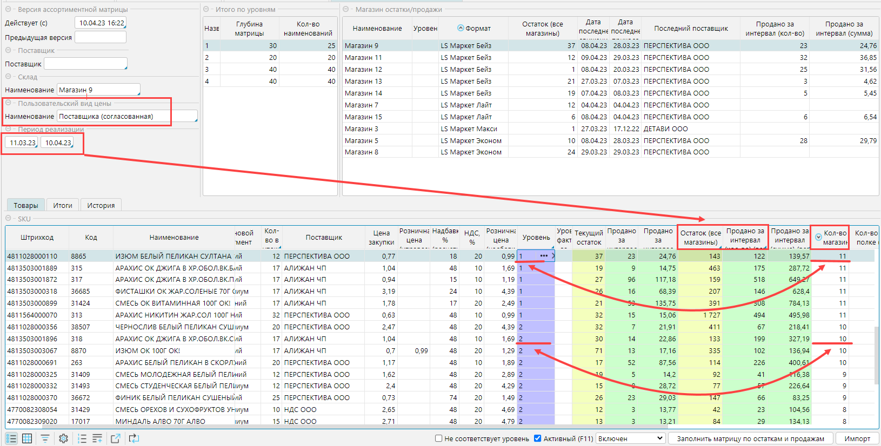
Task: Open the filter icon in bottom toolbar
Action: click(45, 438)
